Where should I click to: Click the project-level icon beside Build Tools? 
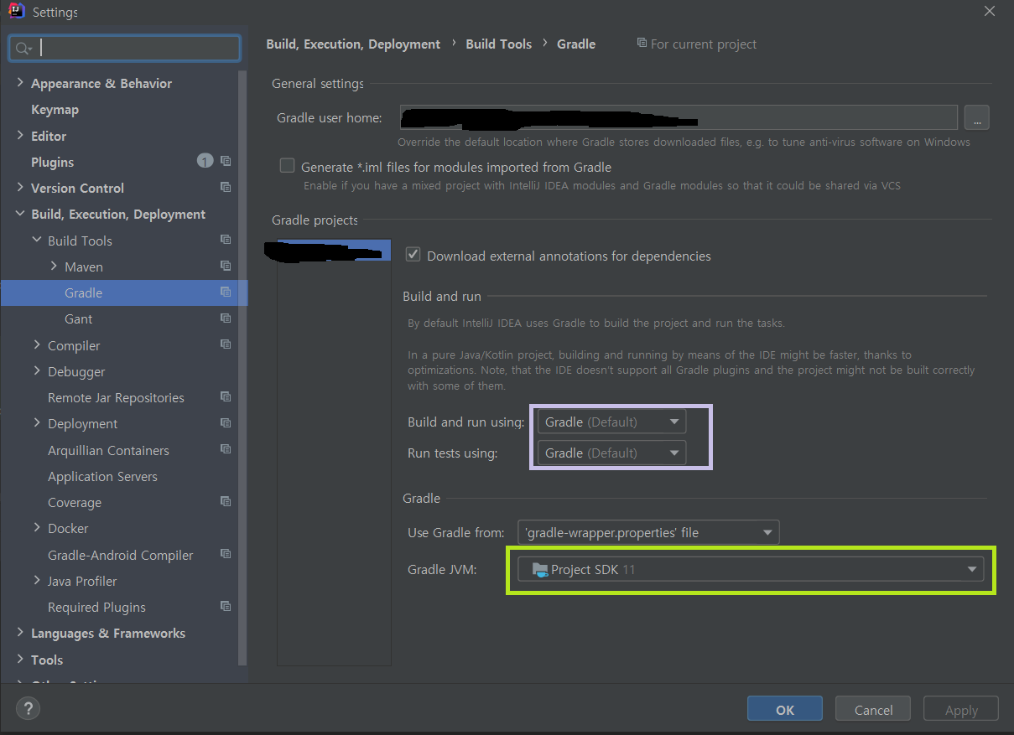226,240
